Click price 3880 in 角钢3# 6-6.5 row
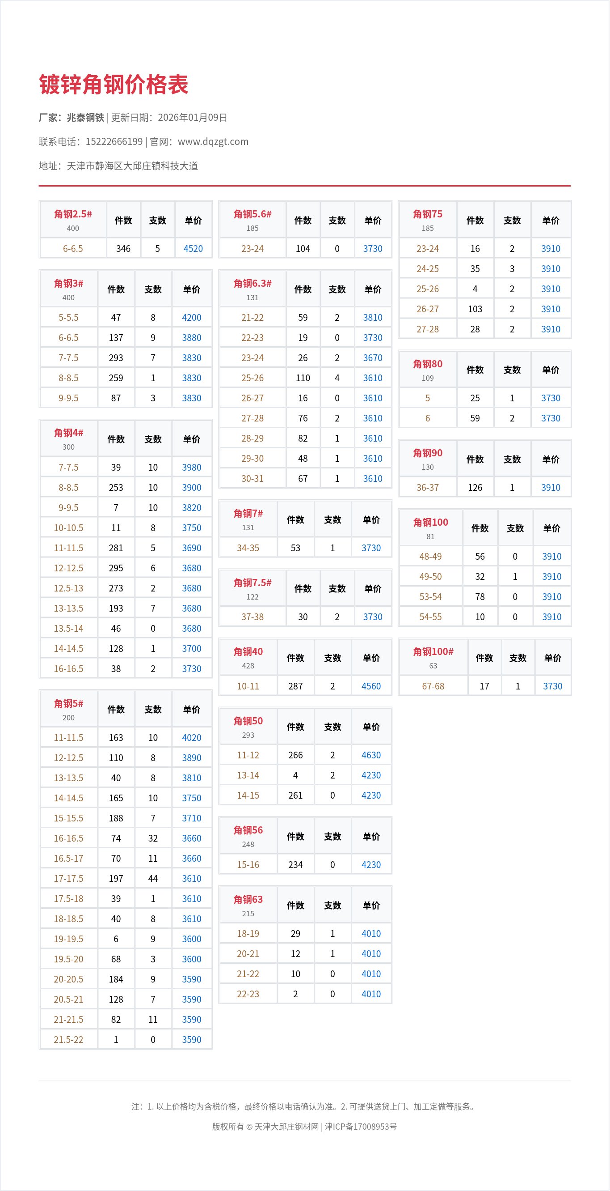Viewport: 610px width, 1191px height. [x=192, y=338]
